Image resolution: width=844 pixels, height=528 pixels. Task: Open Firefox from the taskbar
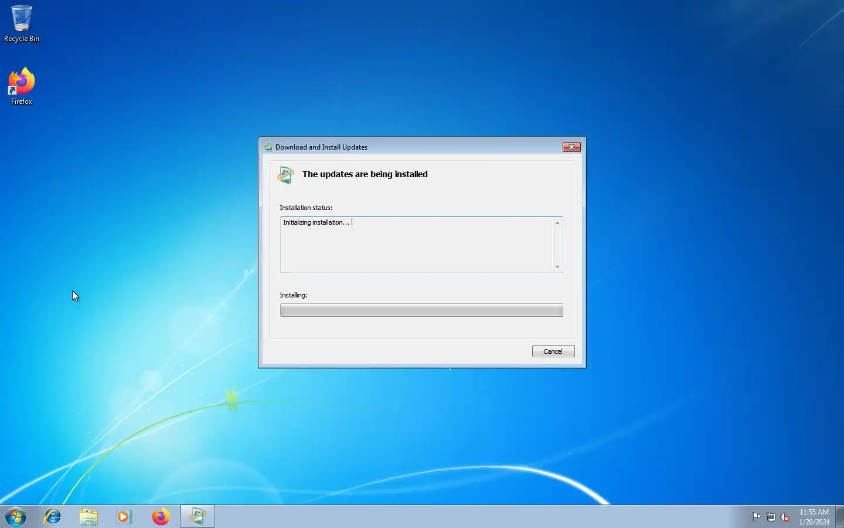pos(161,517)
